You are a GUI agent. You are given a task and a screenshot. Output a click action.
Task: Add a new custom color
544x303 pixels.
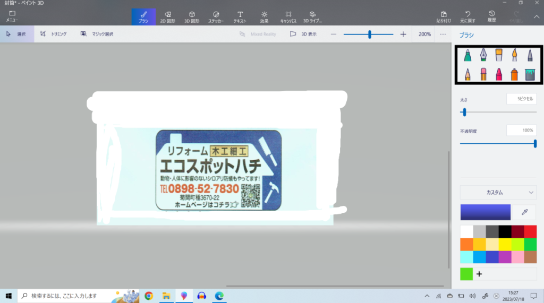pyautogui.click(x=479, y=274)
